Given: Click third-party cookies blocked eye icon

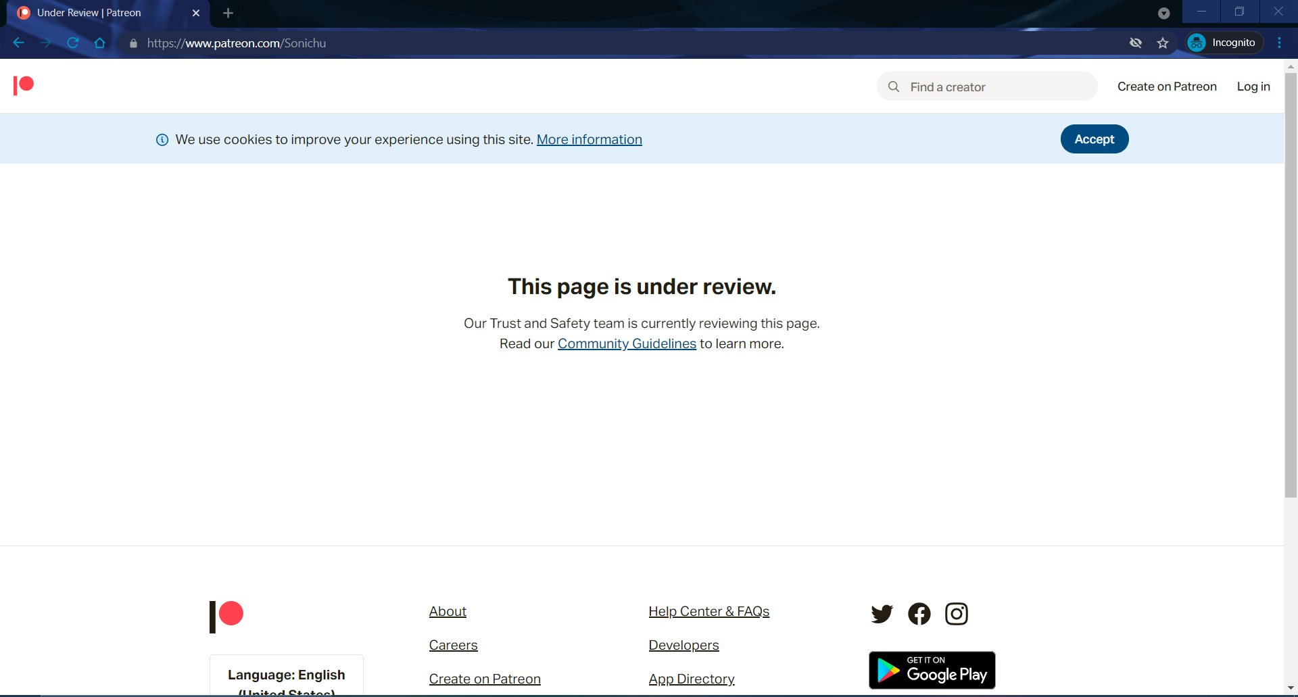Looking at the screenshot, I should click(x=1136, y=43).
